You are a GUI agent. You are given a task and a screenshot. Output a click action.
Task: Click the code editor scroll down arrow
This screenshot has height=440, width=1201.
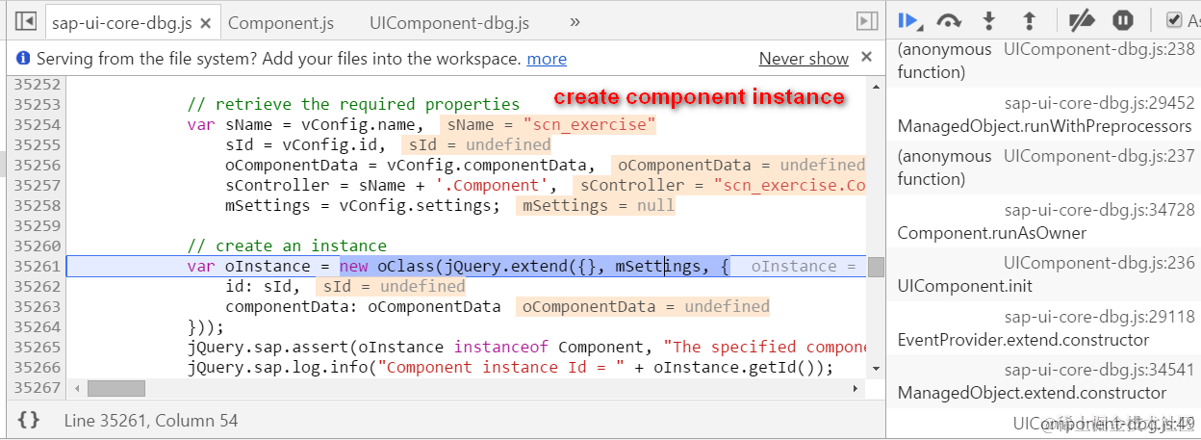click(876, 369)
